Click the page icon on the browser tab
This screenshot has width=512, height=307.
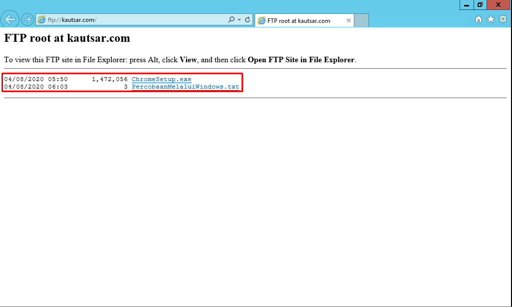pyautogui.click(x=261, y=21)
